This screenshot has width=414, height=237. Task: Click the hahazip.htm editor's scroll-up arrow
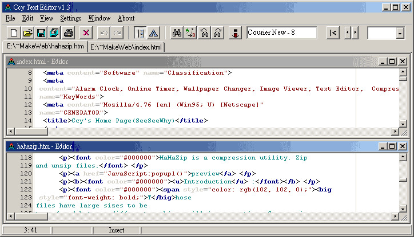[403, 157]
